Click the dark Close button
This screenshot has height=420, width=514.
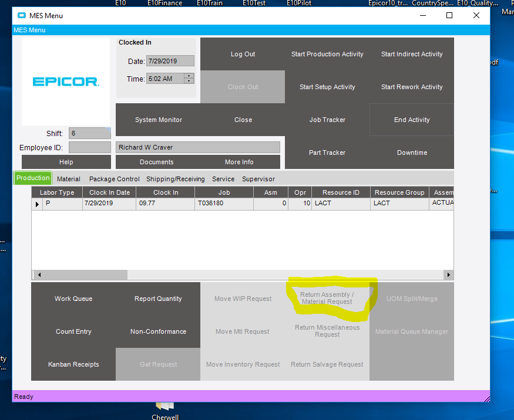[x=243, y=120]
